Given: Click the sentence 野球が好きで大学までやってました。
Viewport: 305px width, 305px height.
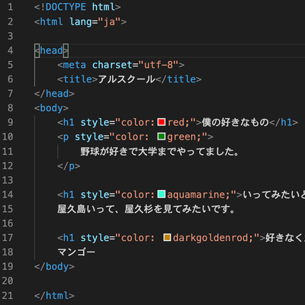Looking at the screenshot, I should coord(160,151).
